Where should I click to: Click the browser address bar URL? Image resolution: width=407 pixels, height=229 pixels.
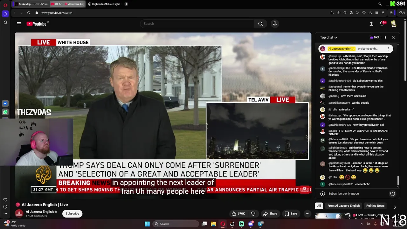click(57, 13)
